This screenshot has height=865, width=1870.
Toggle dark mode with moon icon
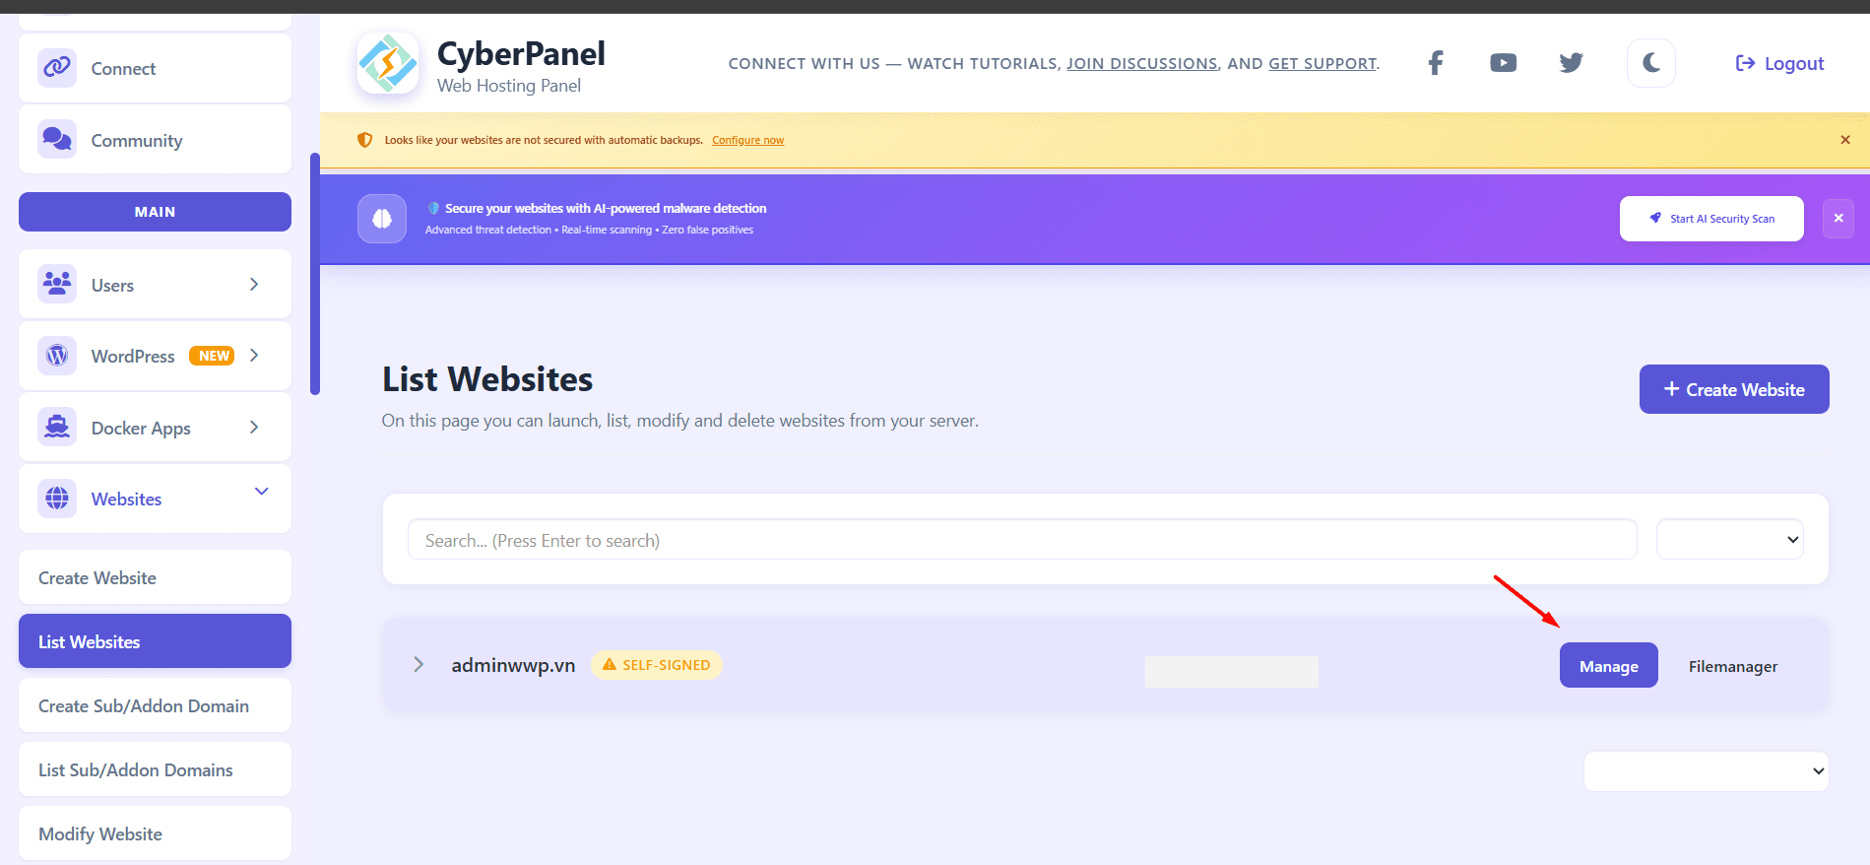click(x=1650, y=63)
